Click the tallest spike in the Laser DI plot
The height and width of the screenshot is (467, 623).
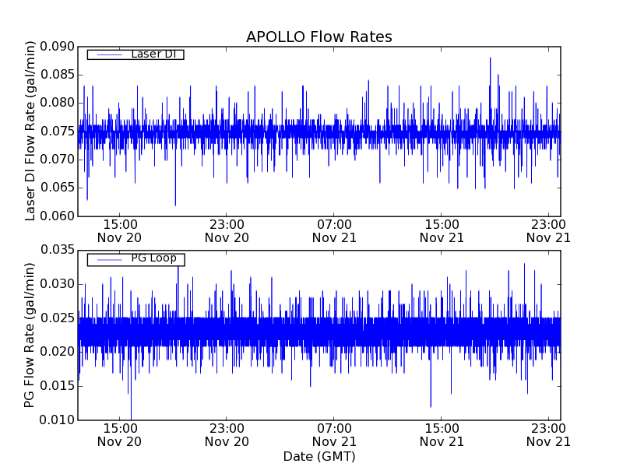pos(490,59)
